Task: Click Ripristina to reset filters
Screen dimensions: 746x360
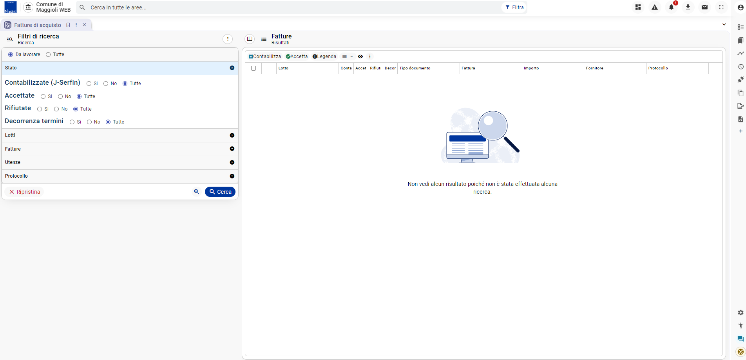Action: [25, 192]
